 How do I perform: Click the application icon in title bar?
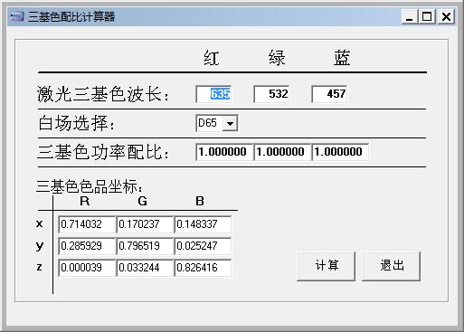click(x=16, y=16)
